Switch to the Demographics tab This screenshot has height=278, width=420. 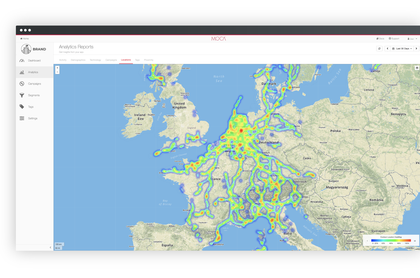78,60
